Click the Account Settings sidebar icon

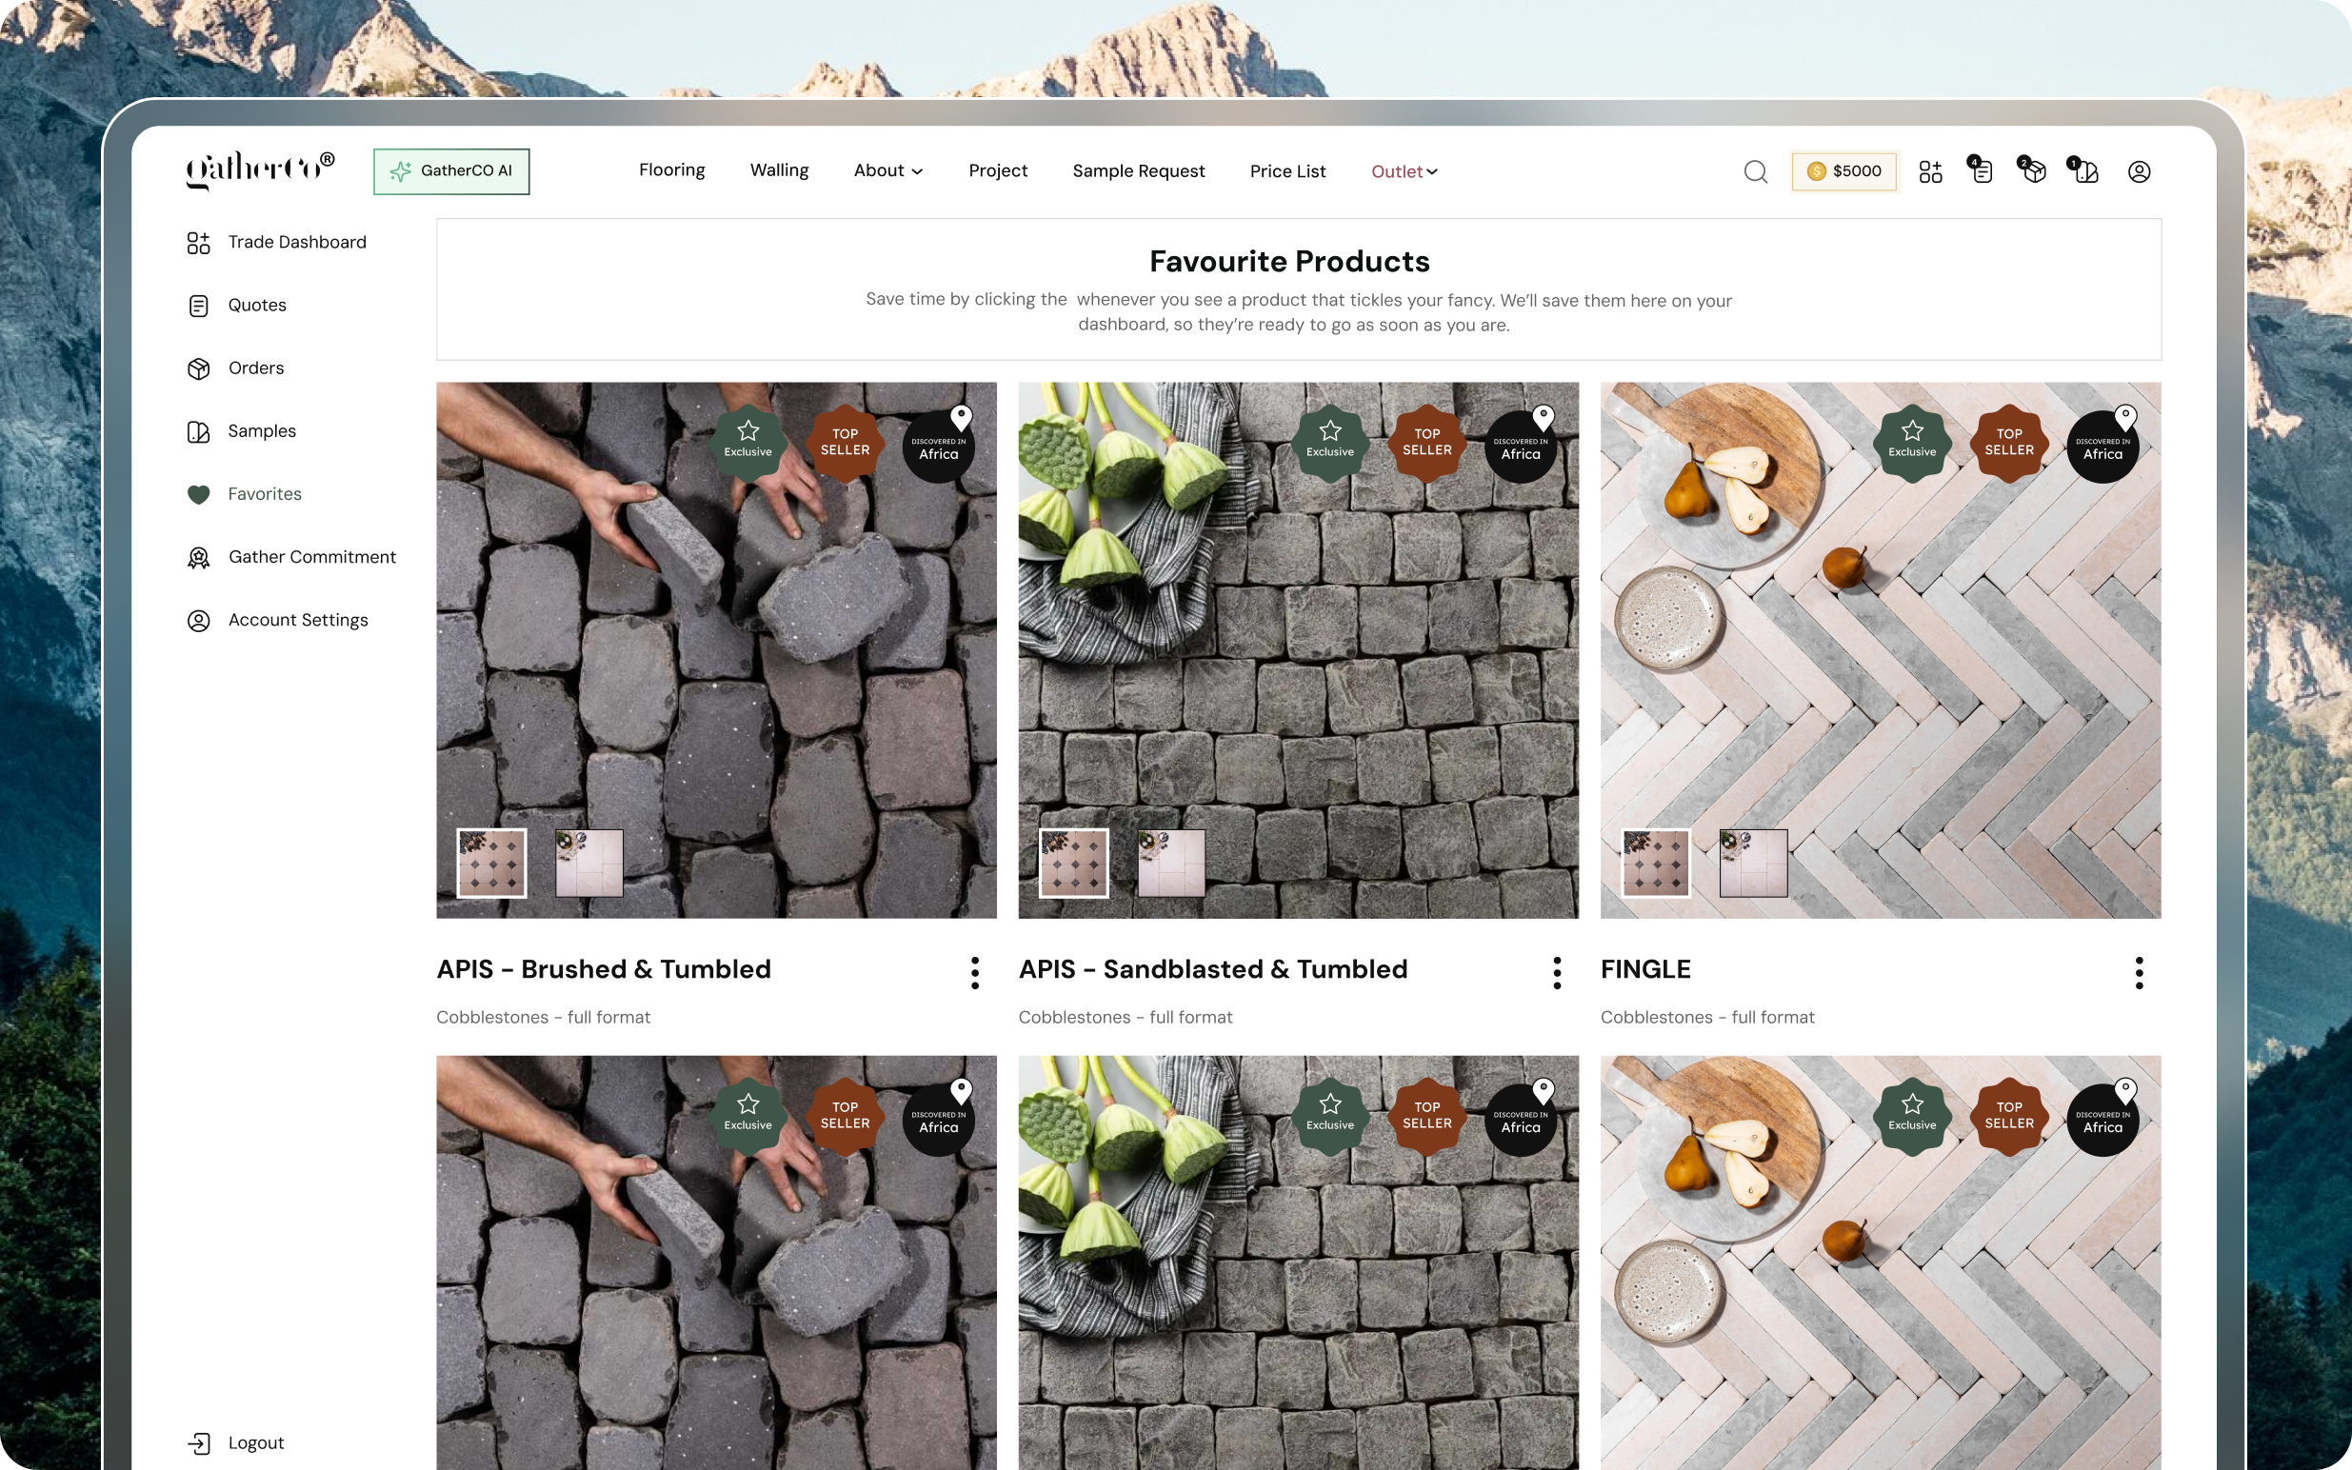[x=198, y=621]
